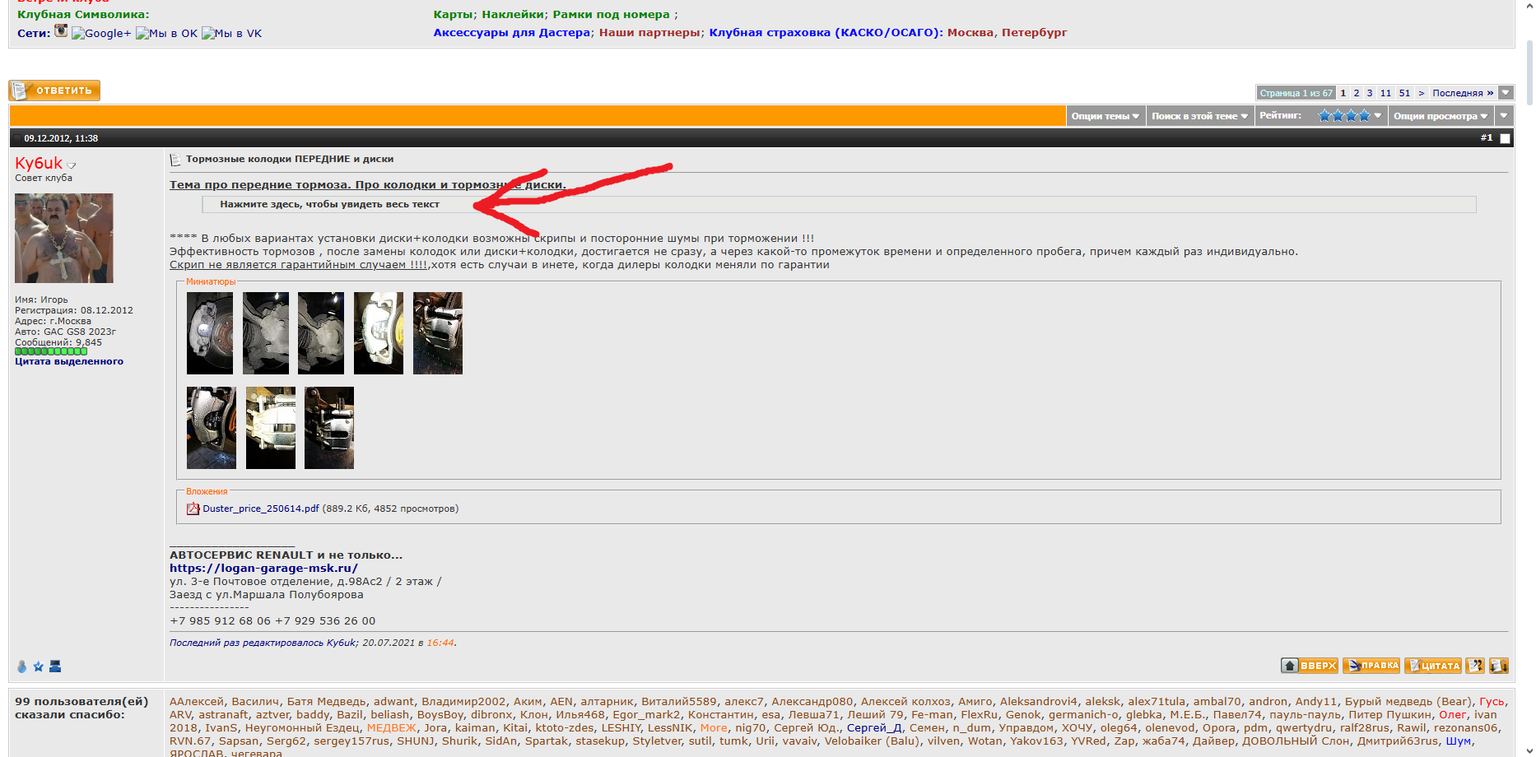Click the ПРАВКА edit post button

coord(1371,666)
